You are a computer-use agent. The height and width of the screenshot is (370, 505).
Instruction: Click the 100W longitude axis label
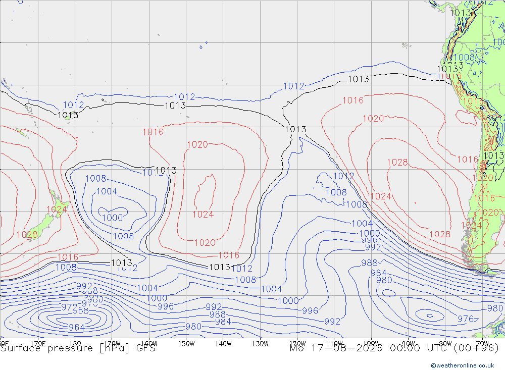(x=371, y=344)
